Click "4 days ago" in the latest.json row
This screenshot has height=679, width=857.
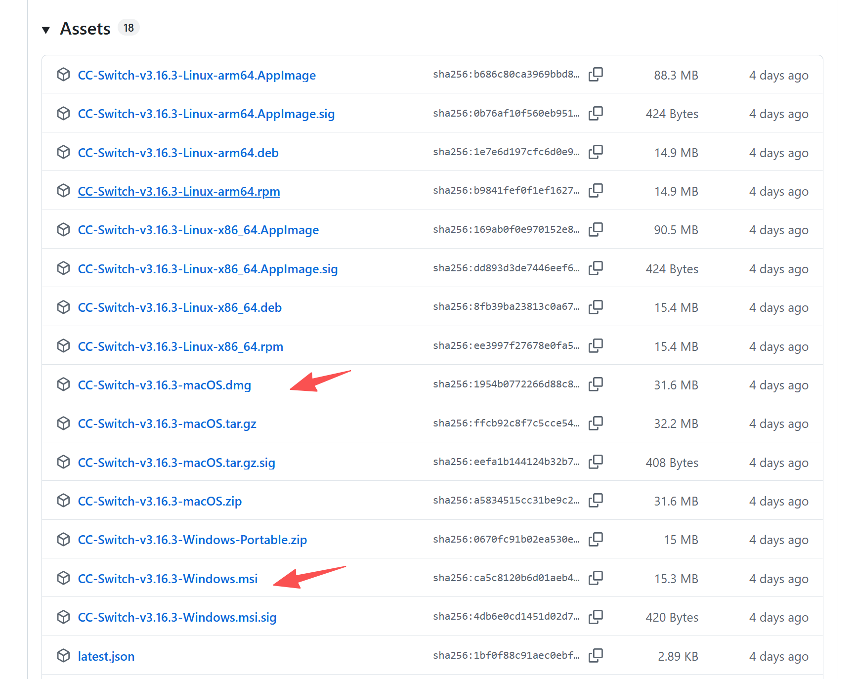pyautogui.click(x=778, y=656)
